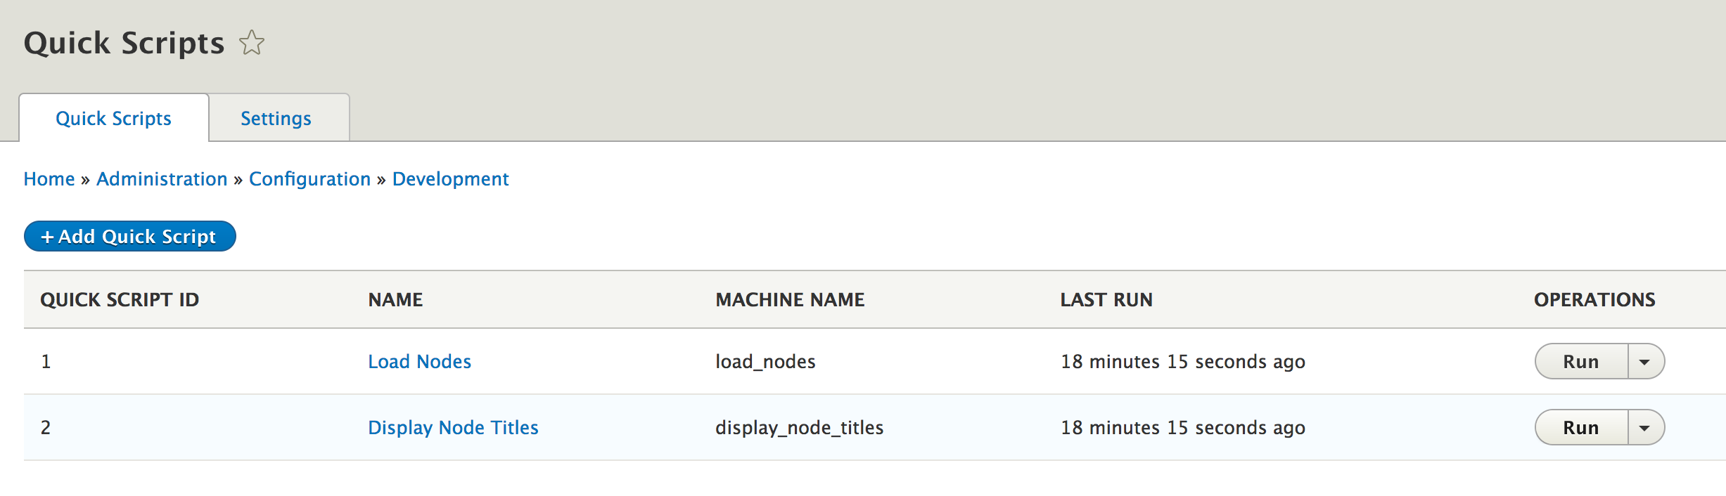Viewport: 1726px width, 496px height.
Task: Open the Display Node Titles script link
Action: tap(453, 428)
